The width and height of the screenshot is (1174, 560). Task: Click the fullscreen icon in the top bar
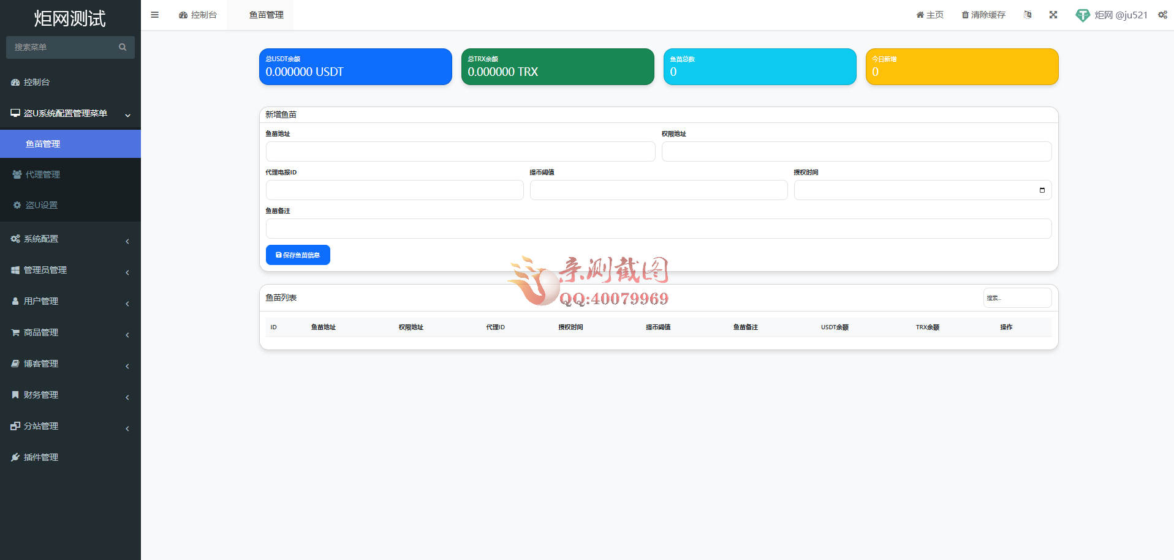pos(1053,15)
